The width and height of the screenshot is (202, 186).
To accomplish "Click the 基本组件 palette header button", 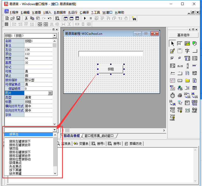I will 184,35.
